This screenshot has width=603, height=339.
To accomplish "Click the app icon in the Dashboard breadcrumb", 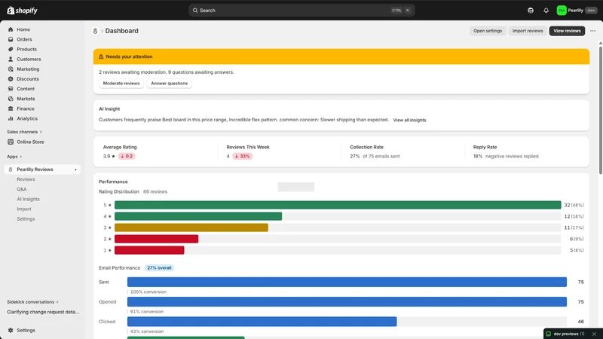I will pyautogui.click(x=96, y=31).
